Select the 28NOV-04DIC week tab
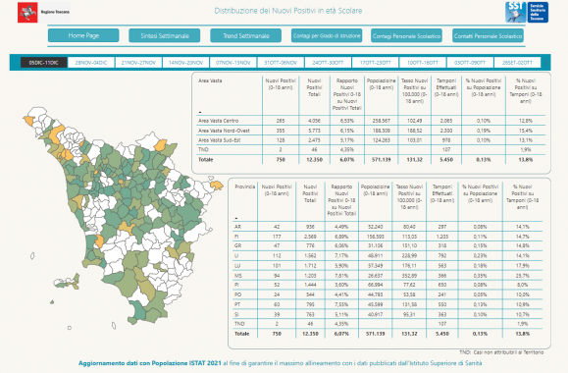The image size is (568, 373). [91, 63]
